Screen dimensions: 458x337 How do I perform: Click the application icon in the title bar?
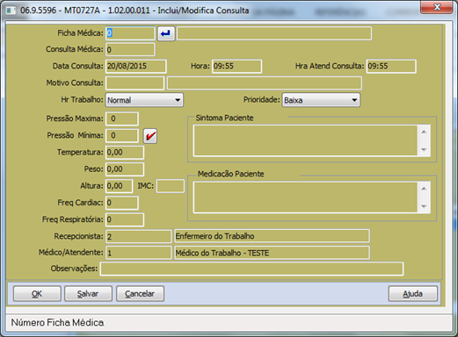[x=11, y=11]
